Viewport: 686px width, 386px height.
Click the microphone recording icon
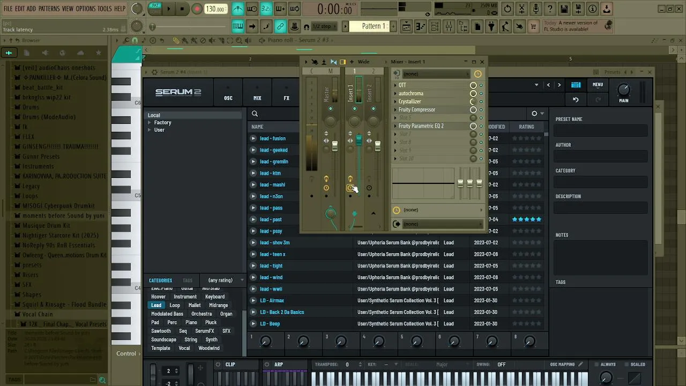click(535, 9)
